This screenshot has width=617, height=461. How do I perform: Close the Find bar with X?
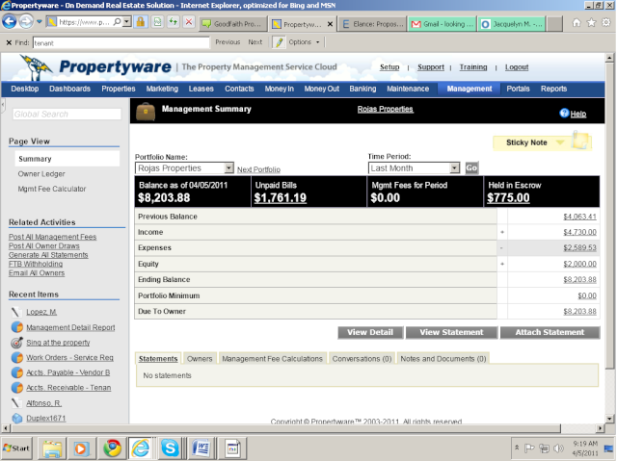point(9,42)
